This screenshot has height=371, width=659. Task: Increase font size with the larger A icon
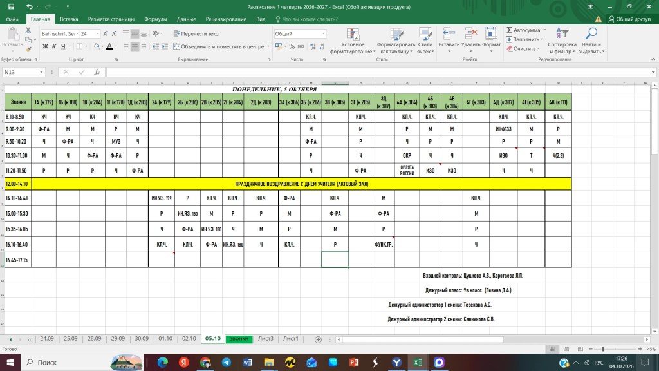pyautogui.click(x=106, y=33)
